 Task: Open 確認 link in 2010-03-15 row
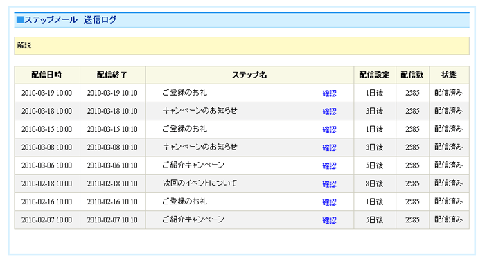click(x=329, y=129)
